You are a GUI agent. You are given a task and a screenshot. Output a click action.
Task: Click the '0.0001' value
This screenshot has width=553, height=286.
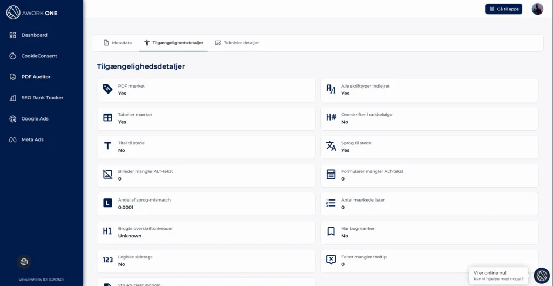point(126,207)
